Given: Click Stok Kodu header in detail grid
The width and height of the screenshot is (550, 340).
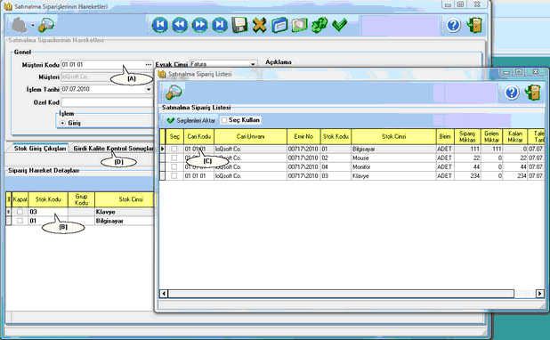Looking at the screenshot, I should tap(48, 199).
